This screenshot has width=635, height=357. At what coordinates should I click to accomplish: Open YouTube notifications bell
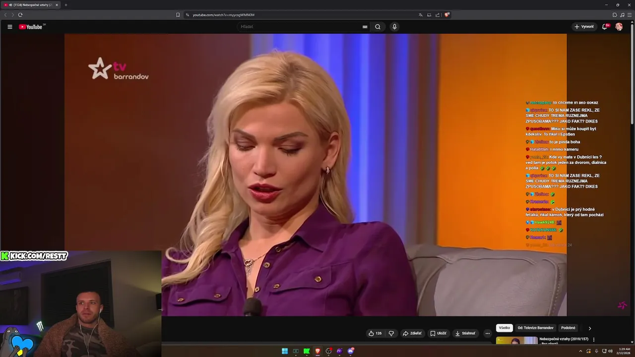[x=604, y=27]
